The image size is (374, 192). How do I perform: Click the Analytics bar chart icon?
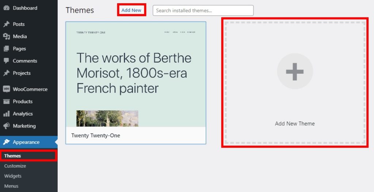(7, 114)
